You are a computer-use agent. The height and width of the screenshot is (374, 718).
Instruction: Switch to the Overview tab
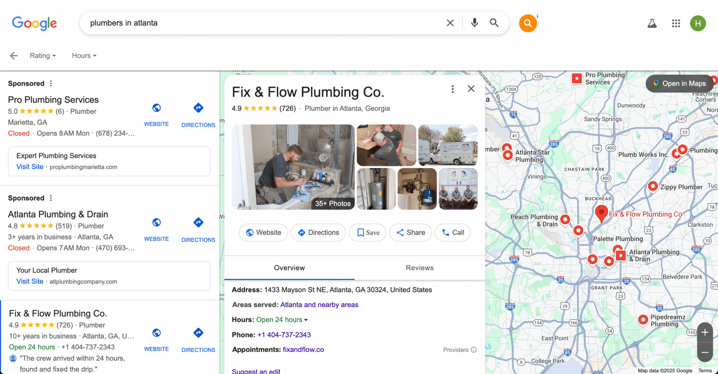click(289, 268)
